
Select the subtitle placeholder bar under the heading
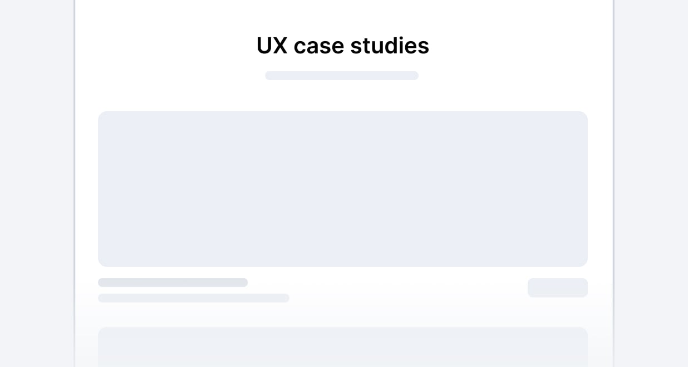coord(342,76)
